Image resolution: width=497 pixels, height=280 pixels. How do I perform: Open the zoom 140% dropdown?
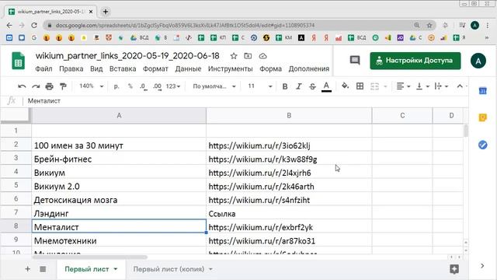(x=92, y=86)
